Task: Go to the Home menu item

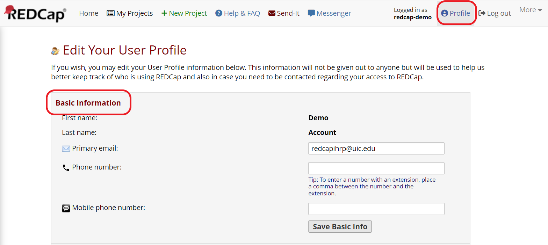Action: 88,13
